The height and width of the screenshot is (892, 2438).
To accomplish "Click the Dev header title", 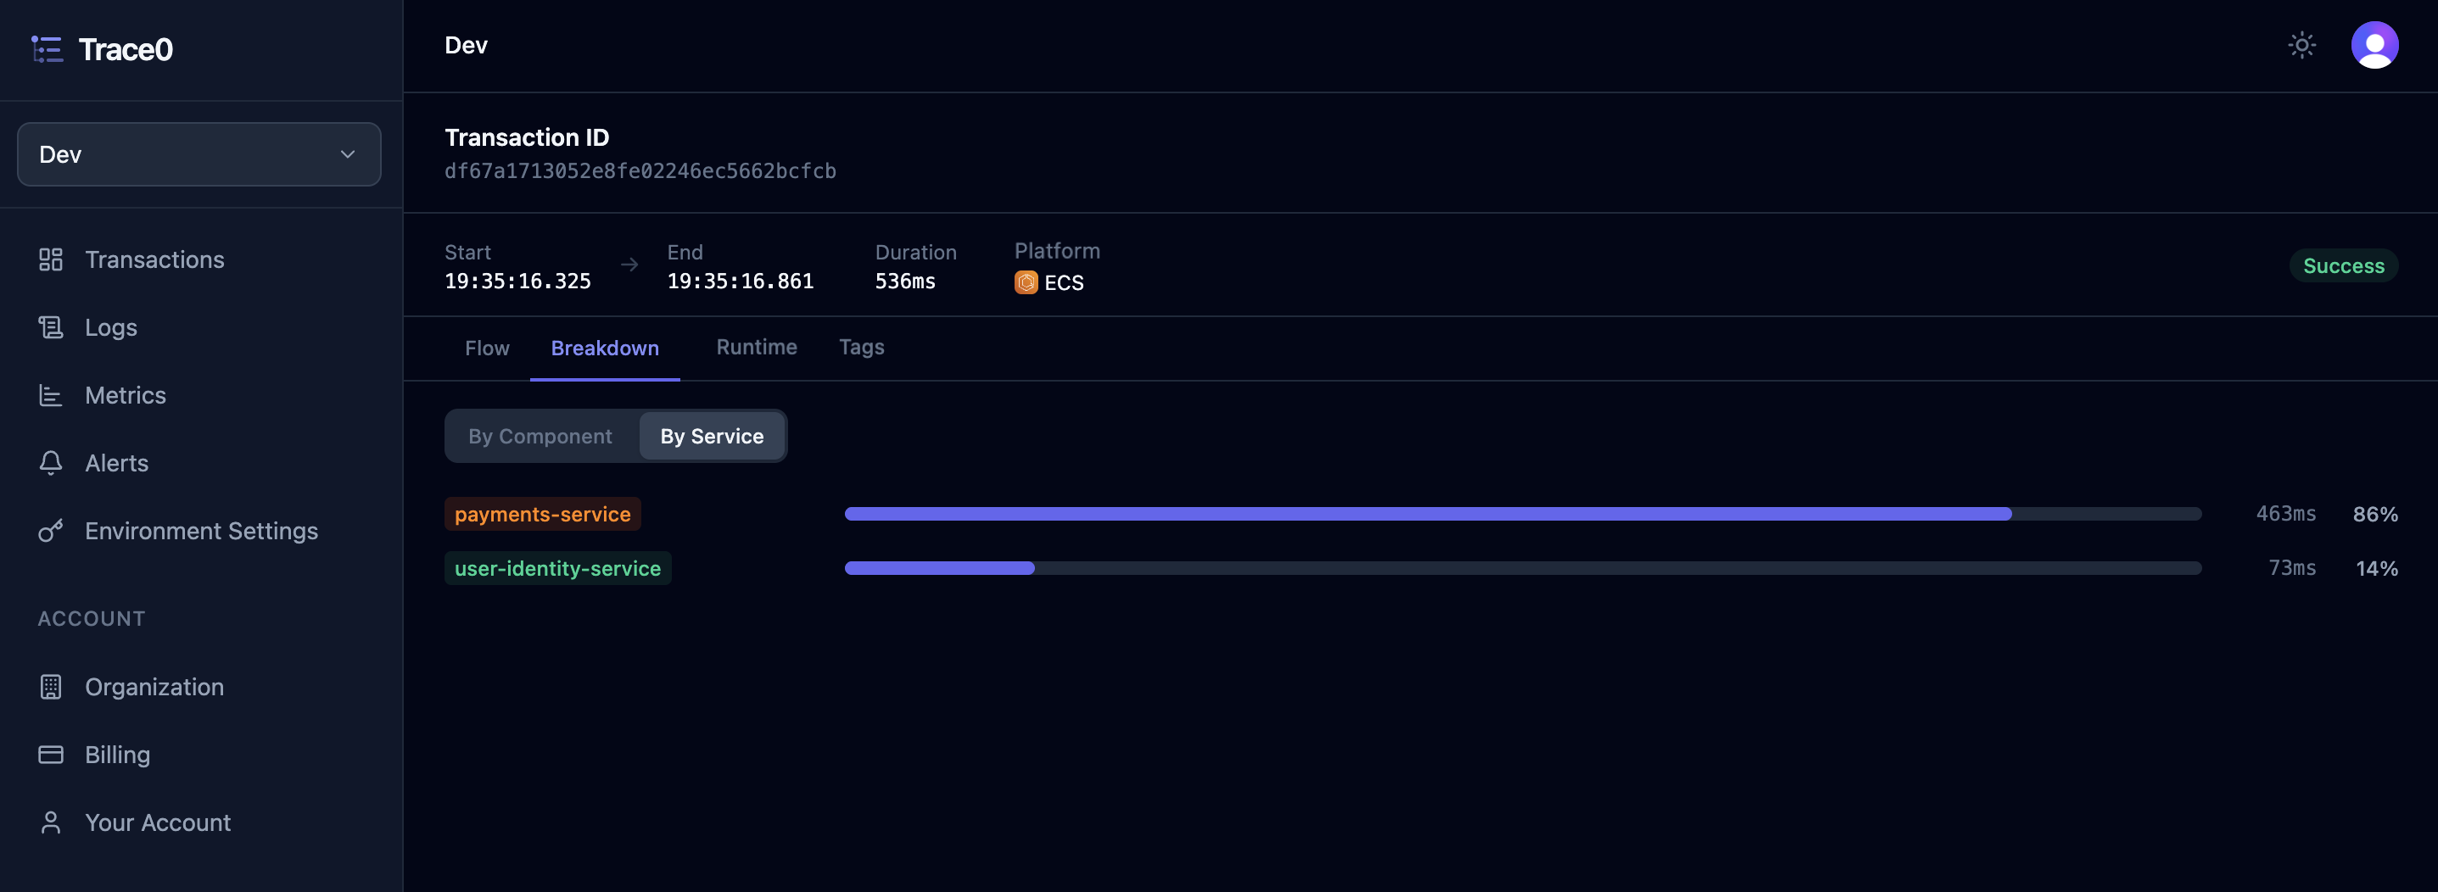I will coord(467,46).
